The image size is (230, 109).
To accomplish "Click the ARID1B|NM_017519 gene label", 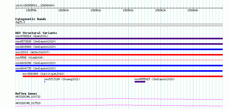I will [28, 103].
